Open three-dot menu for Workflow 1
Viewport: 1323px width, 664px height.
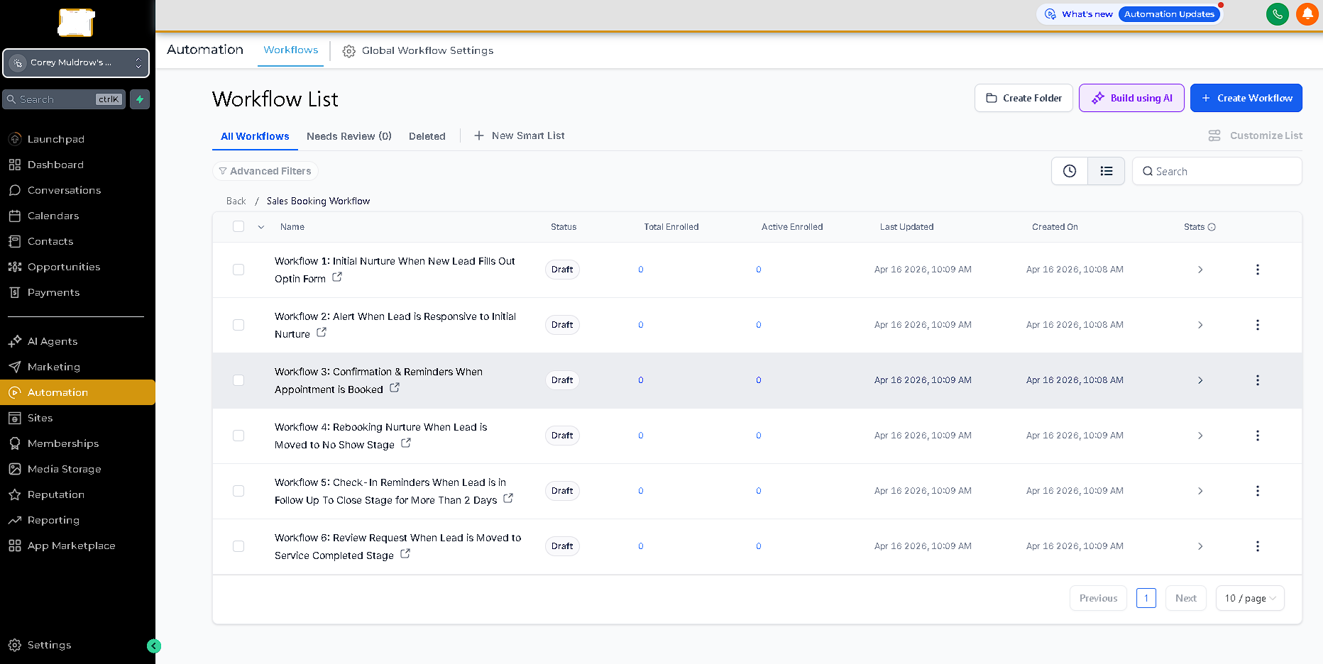pyautogui.click(x=1258, y=270)
